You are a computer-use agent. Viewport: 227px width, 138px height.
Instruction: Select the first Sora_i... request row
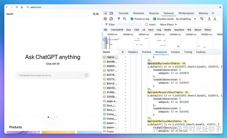point(110,105)
